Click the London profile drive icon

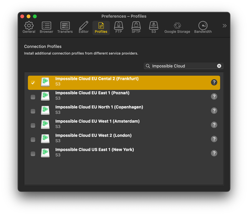[45, 139]
